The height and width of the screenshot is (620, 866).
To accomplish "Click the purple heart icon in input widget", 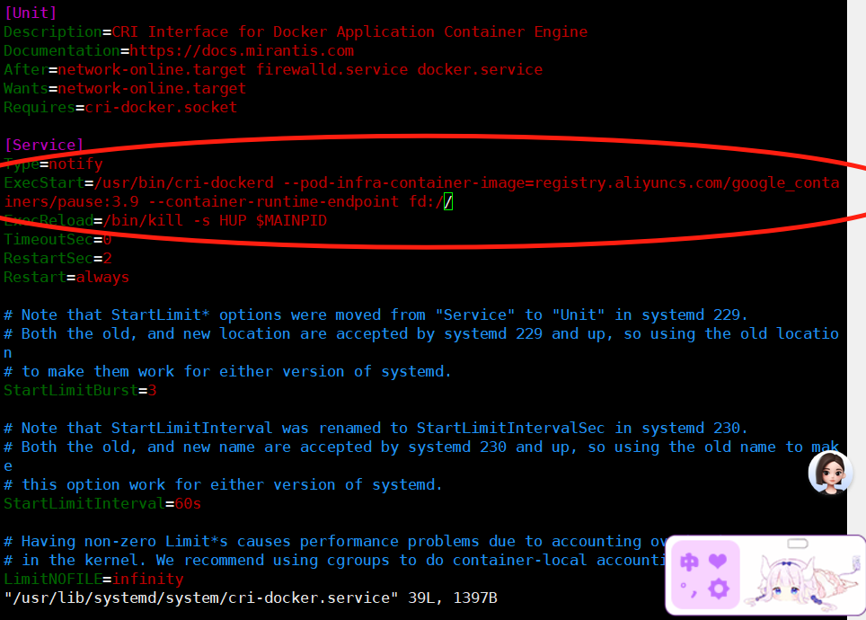I will (x=718, y=561).
